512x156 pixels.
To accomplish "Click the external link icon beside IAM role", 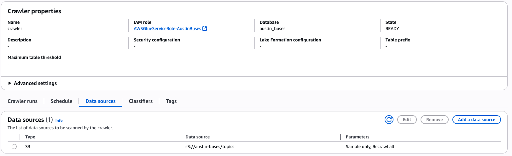I will (x=205, y=29).
